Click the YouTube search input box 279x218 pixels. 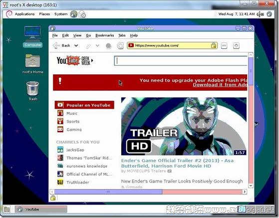pyautogui.click(x=181, y=61)
